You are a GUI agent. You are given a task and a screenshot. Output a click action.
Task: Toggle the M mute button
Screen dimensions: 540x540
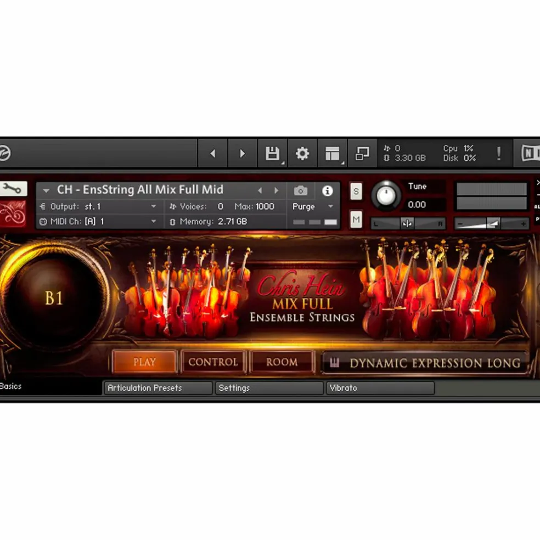coord(356,220)
